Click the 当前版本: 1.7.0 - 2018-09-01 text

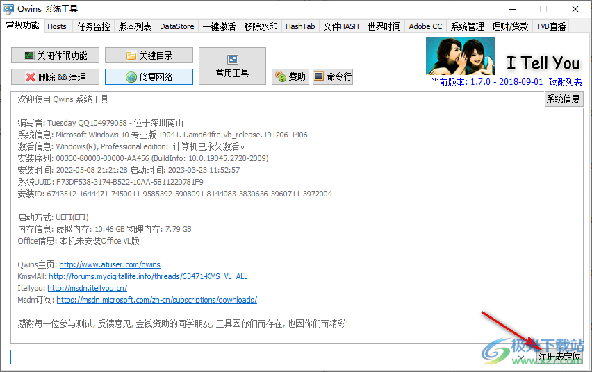coord(487,82)
